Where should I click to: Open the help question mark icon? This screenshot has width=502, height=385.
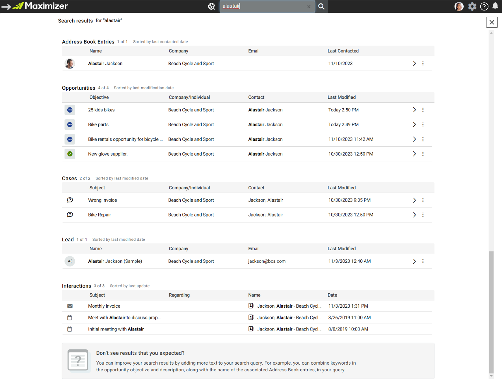click(484, 6)
